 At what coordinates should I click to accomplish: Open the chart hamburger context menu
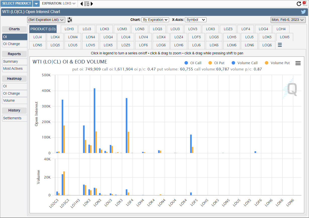[298, 63]
